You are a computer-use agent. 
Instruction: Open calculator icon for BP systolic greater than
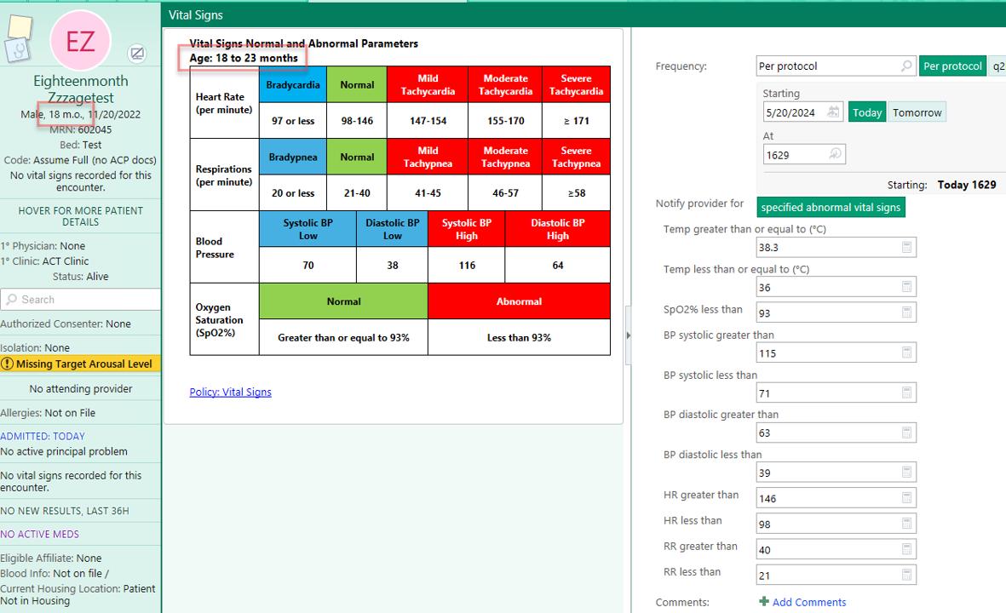[906, 352]
